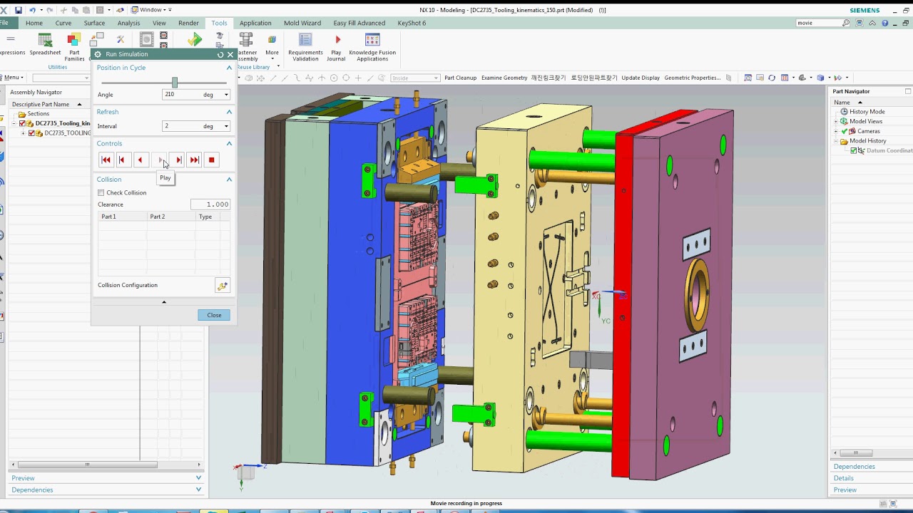The height and width of the screenshot is (513, 913).
Task: Toggle DC2735_Tooling_kin assembly checkbox
Action: [21, 123]
